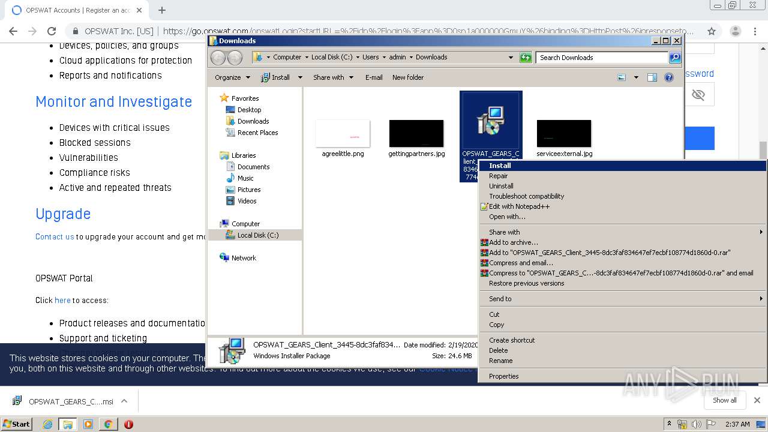Select serviceexternal.jpg thumbnail

coord(564,133)
